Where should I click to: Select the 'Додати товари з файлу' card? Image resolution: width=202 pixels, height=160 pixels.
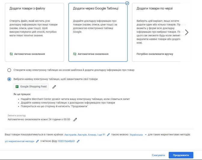(x=34, y=32)
